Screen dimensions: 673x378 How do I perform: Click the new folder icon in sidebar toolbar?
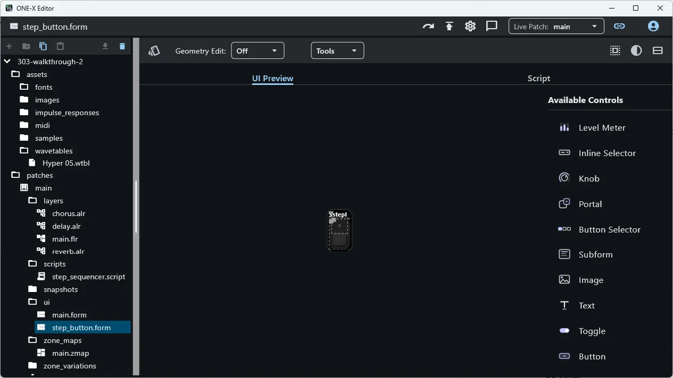tap(26, 46)
